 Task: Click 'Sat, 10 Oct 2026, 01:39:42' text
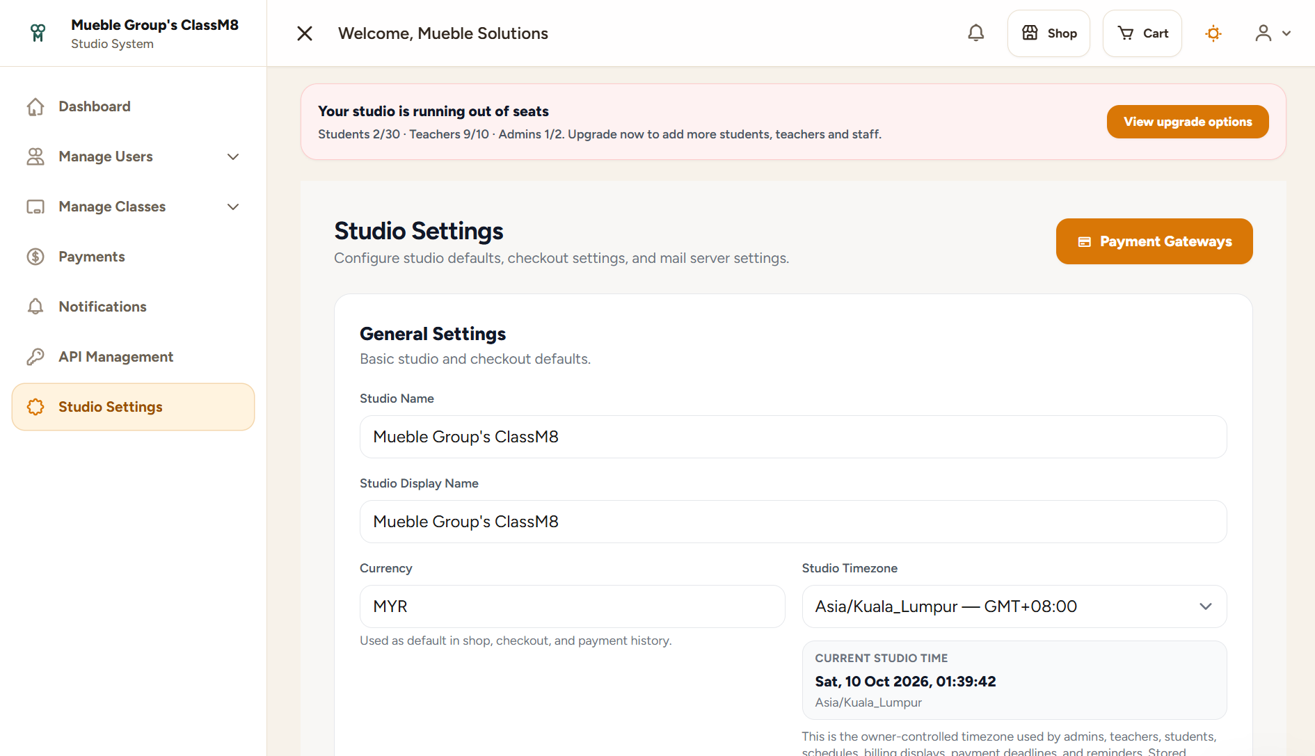[905, 682]
